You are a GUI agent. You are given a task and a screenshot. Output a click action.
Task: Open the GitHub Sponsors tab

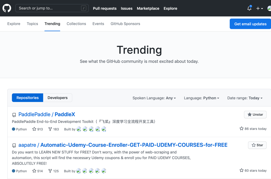click(x=125, y=24)
